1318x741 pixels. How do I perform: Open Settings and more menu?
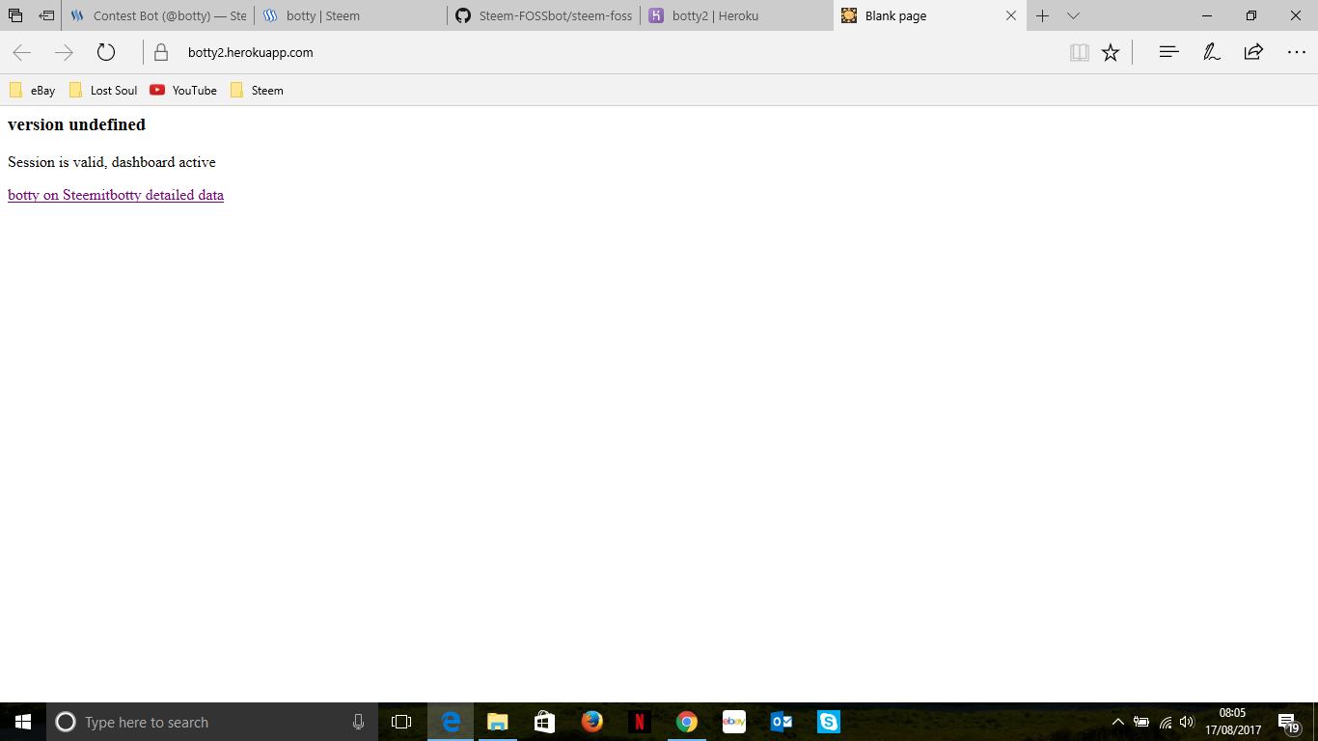click(x=1297, y=52)
